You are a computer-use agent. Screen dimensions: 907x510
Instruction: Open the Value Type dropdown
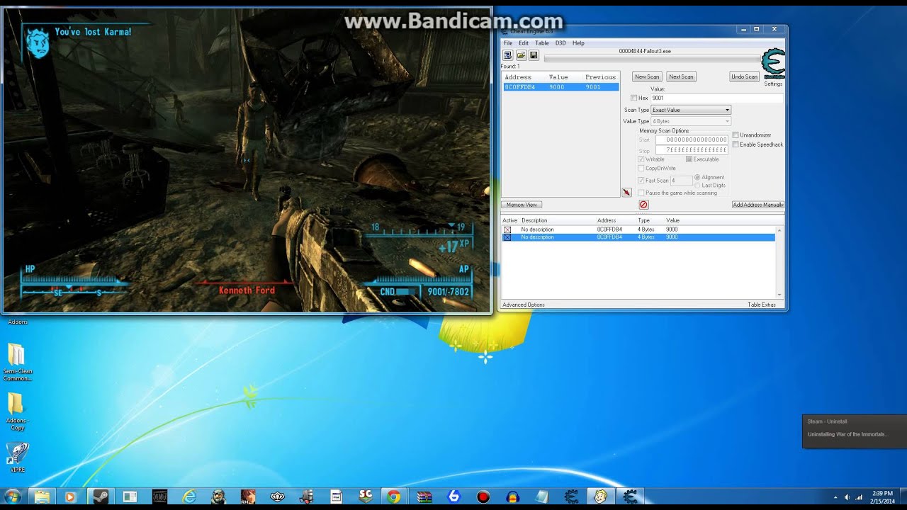(x=691, y=121)
